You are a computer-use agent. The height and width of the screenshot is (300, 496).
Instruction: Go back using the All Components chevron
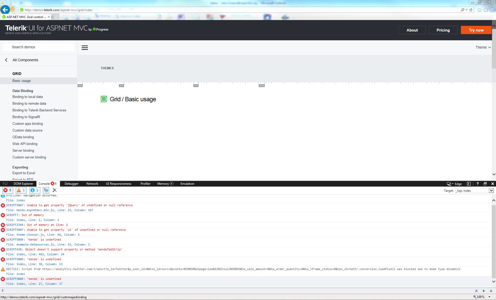6,60
